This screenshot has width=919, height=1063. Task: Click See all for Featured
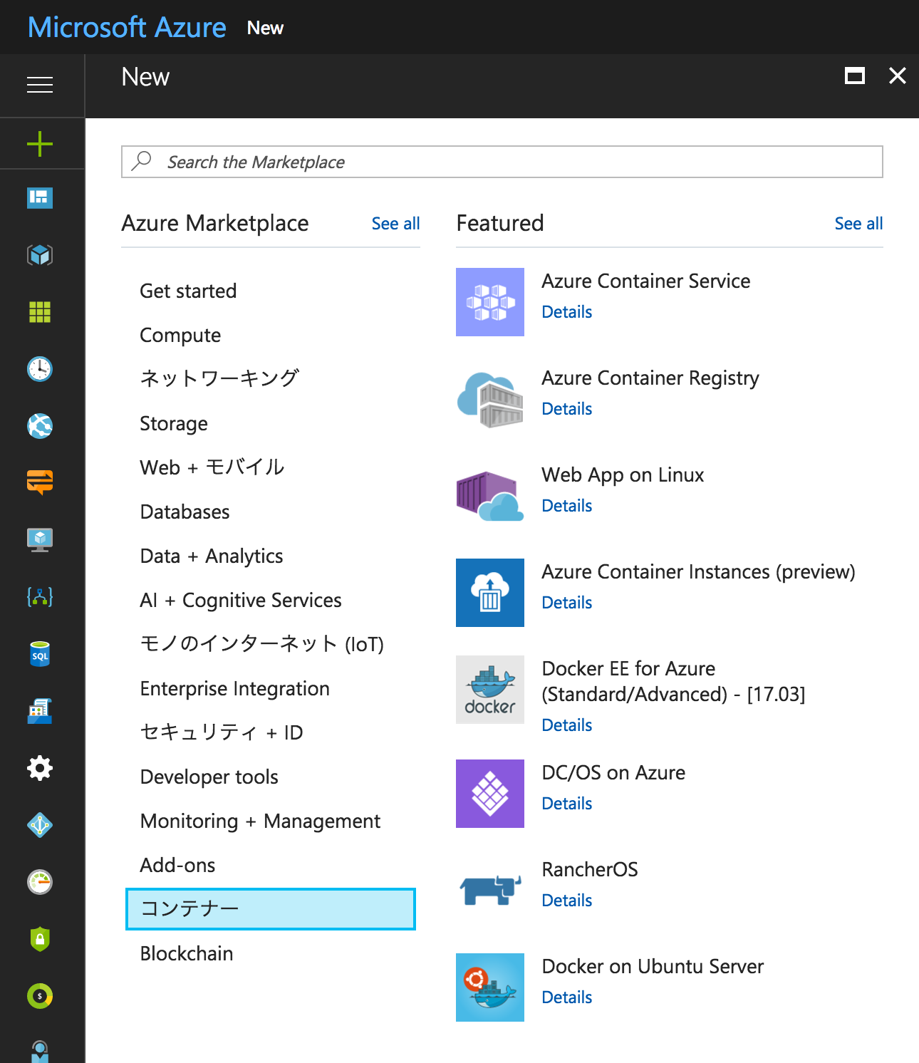858,224
